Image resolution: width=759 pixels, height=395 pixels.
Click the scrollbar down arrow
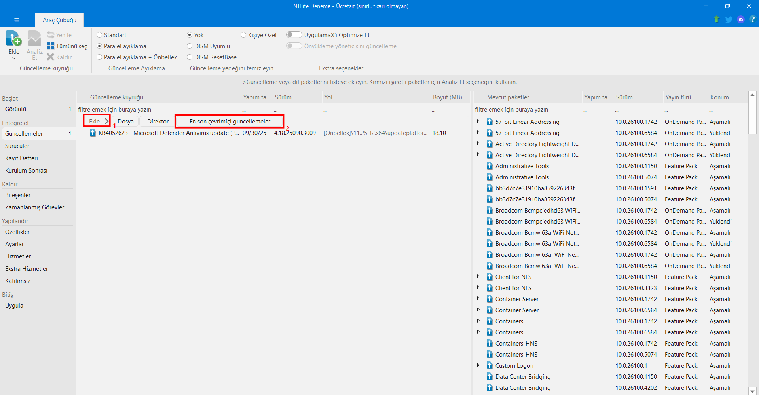click(752, 391)
